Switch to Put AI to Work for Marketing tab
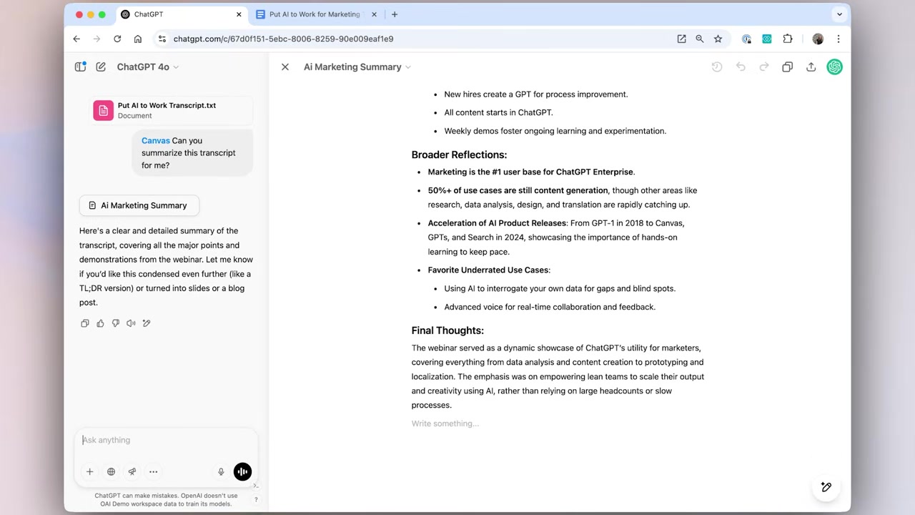 [x=315, y=14]
